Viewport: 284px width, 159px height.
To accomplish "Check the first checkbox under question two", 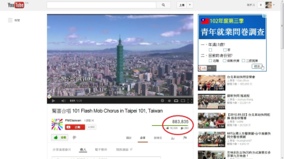I will 210,61.
